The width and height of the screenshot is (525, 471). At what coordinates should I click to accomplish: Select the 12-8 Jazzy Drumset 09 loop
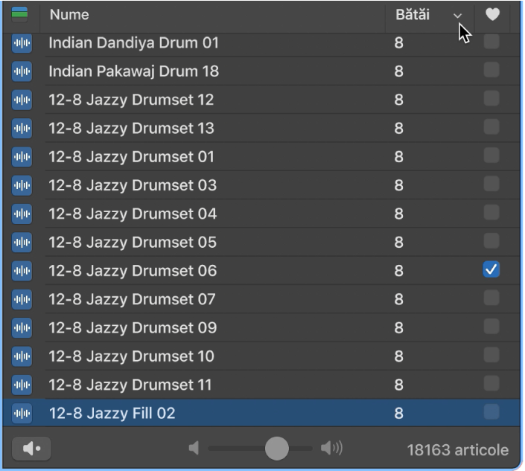coord(133,327)
